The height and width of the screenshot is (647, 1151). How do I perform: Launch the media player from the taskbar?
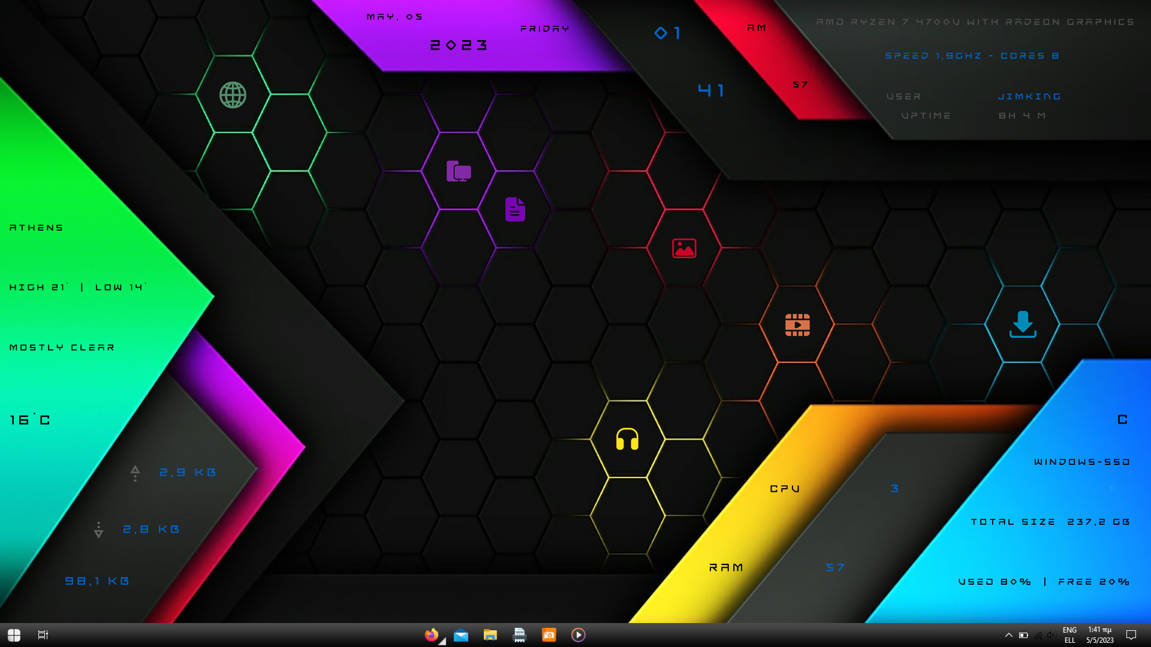click(578, 634)
